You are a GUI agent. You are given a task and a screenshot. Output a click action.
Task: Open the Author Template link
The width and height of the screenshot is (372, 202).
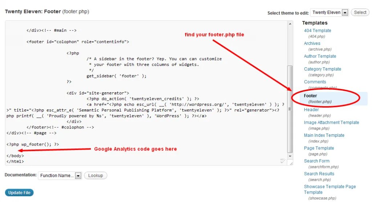(x=320, y=56)
